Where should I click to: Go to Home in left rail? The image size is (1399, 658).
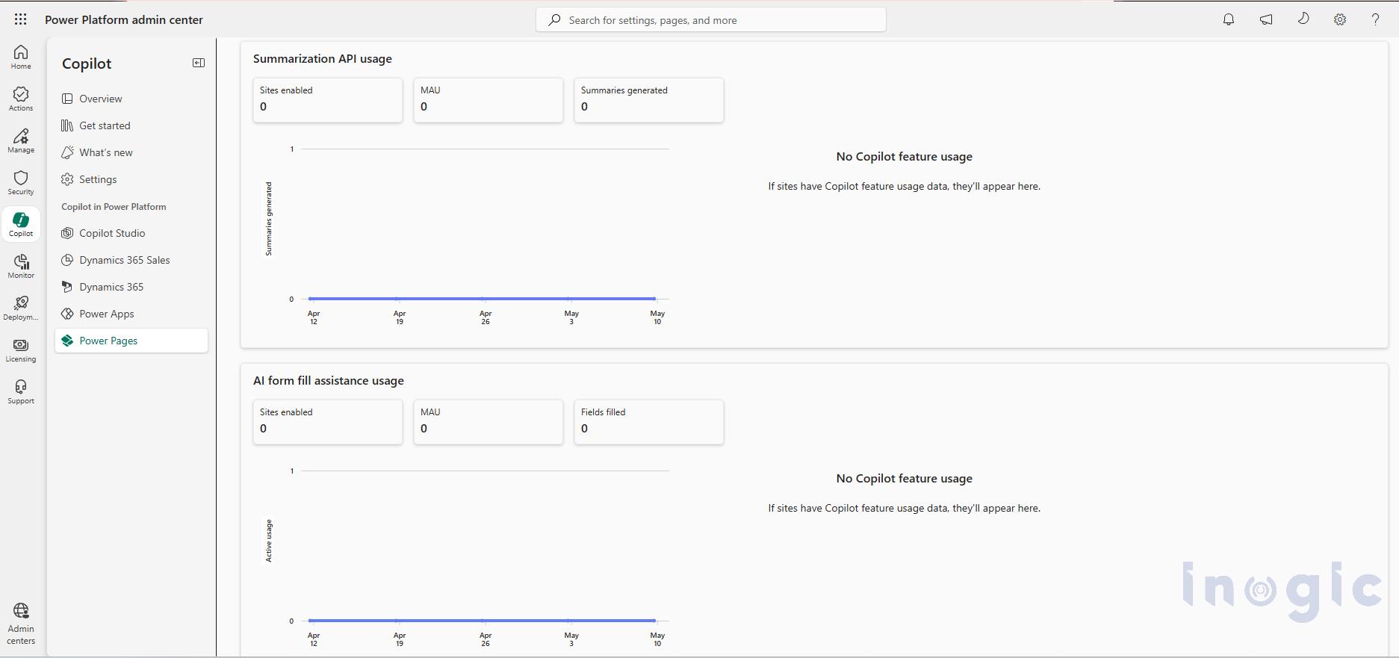click(x=21, y=57)
